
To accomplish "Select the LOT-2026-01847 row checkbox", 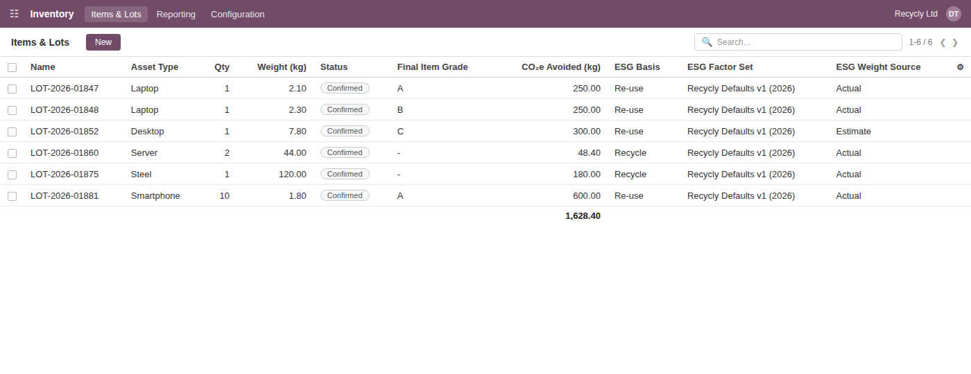I will click(12, 89).
